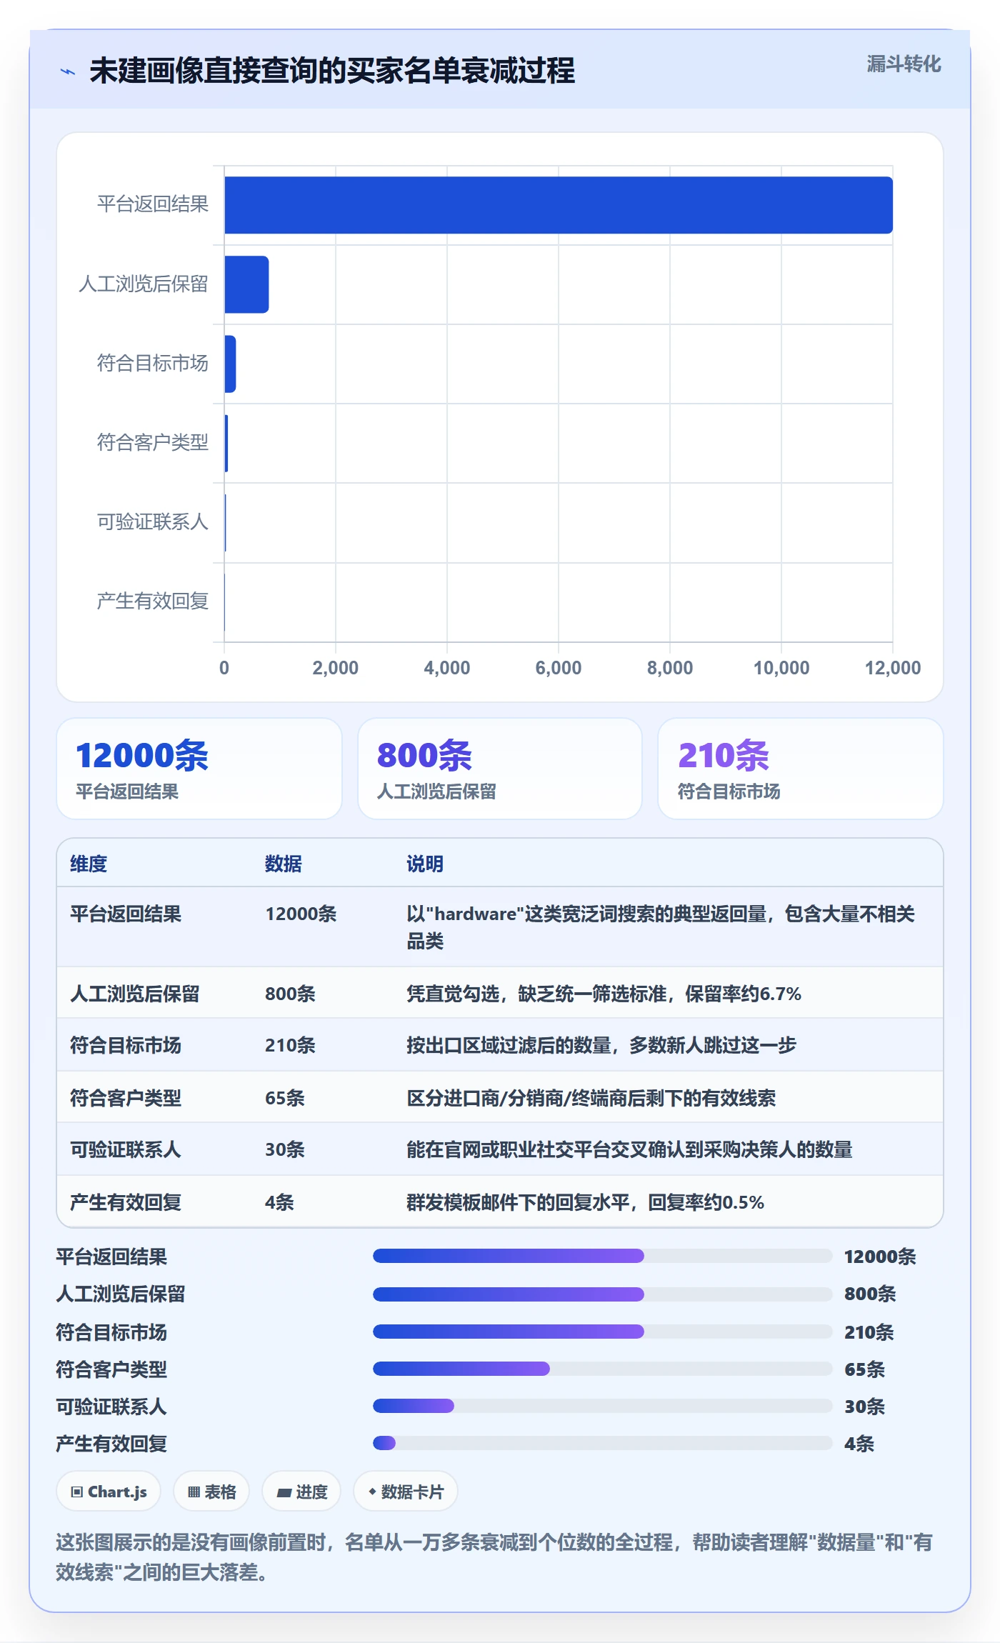
Task: Click the card title 未建画像直接查询的买家名单衰减过程
Action: point(332,71)
